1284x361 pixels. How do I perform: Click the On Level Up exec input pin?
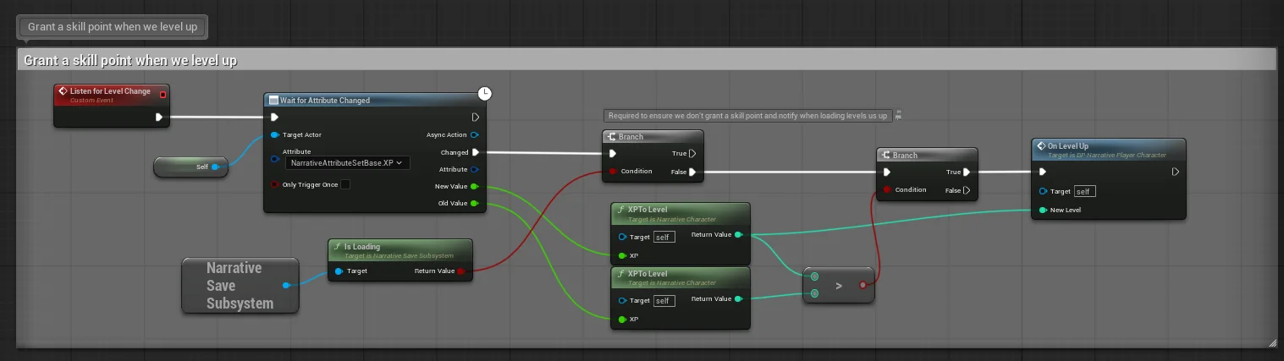(1043, 172)
